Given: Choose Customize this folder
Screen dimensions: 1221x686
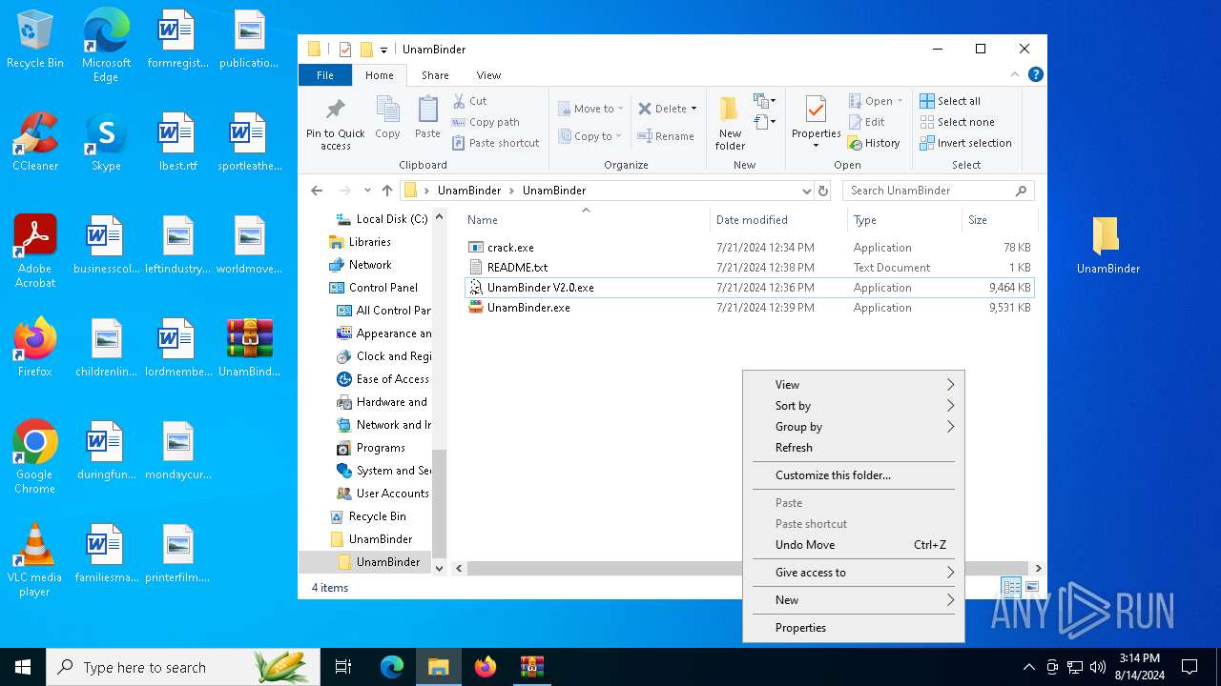Looking at the screenshot, I should (x=854, y=475).
